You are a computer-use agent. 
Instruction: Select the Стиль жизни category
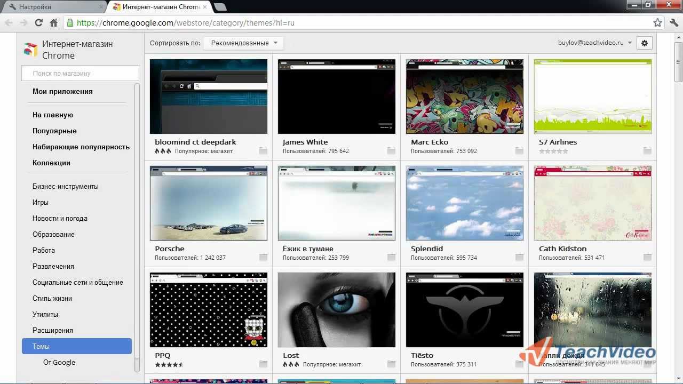click(x=52, y=298)
